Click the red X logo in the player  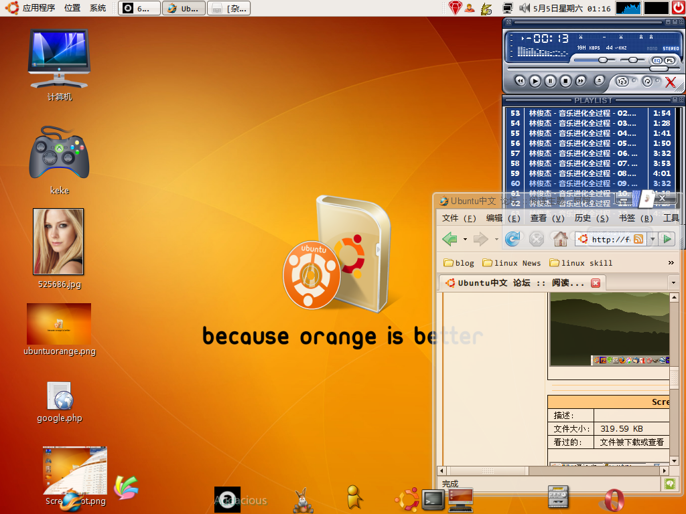[670, 82]
